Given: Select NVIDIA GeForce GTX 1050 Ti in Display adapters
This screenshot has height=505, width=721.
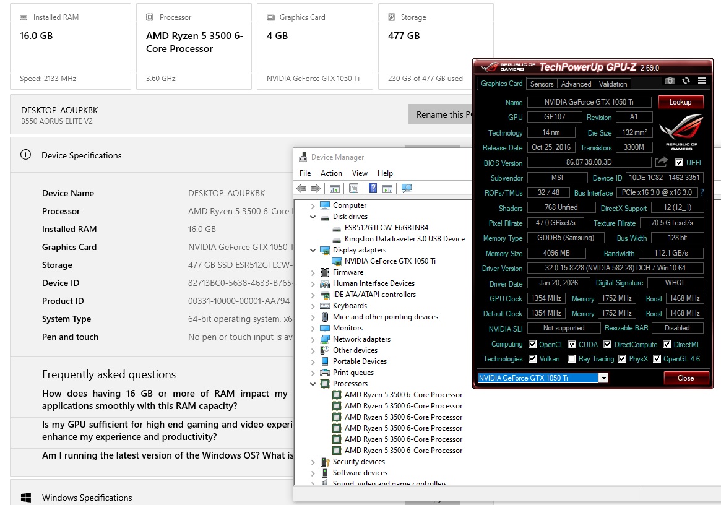Looking at the screenshot, I should pyautogui.click(x=390, y=261).
